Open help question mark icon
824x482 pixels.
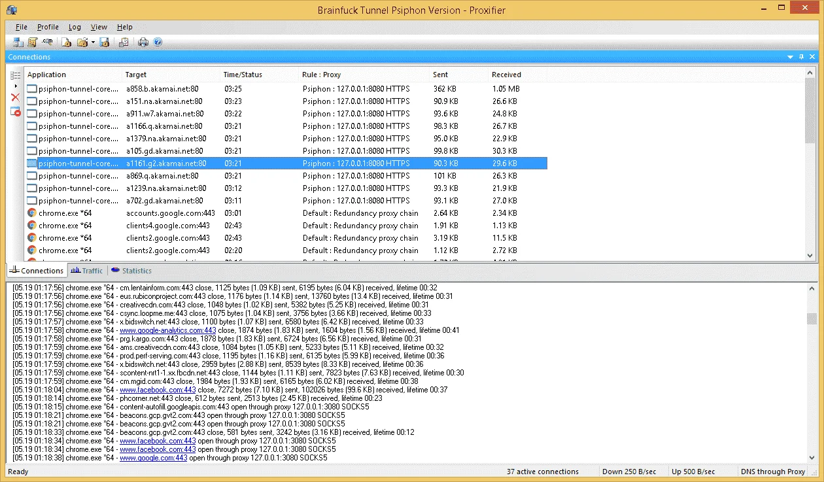coord(158,43)
